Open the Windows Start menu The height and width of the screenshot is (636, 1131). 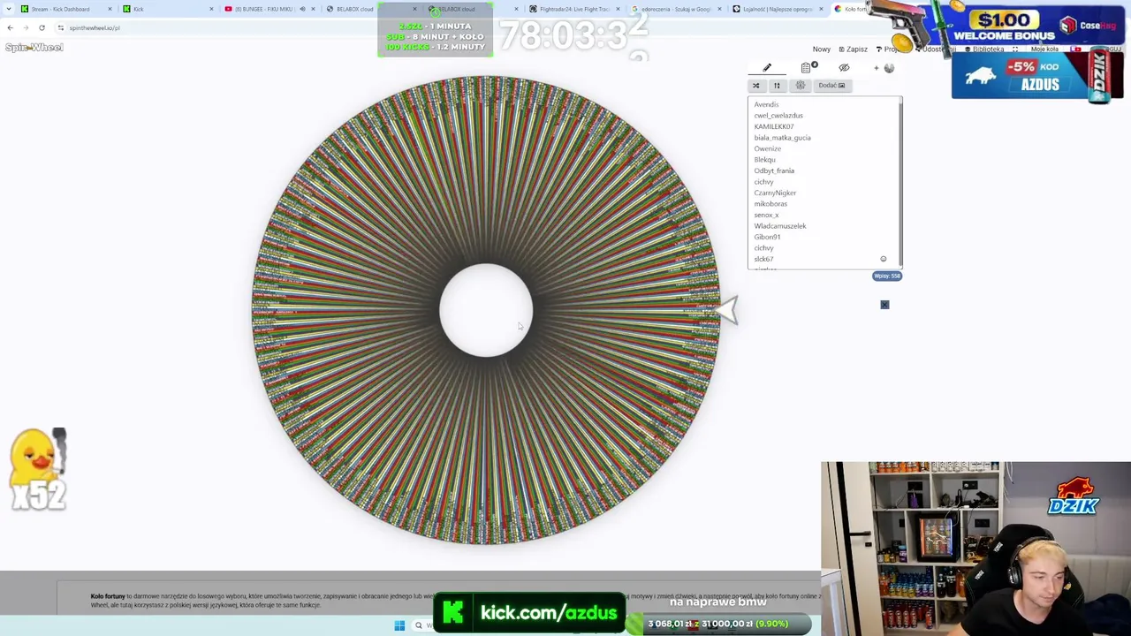click(399, 625)
